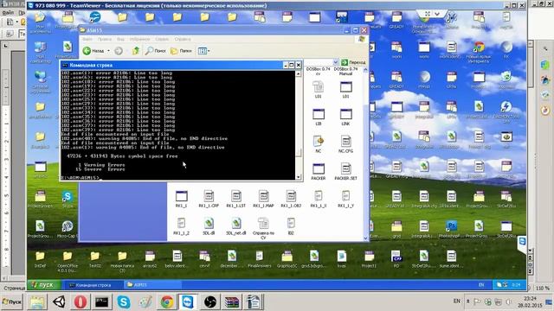
Task: Select the Справка по CV file
Action: [263, 228]
